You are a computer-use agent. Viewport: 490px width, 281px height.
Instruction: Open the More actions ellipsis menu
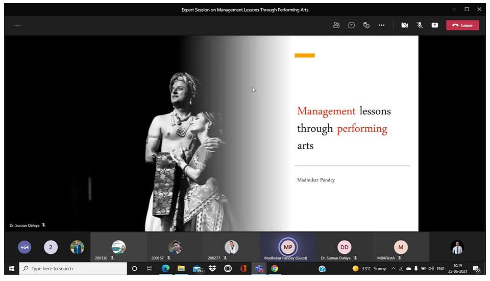pyautogui.click(x=381, y=25)
